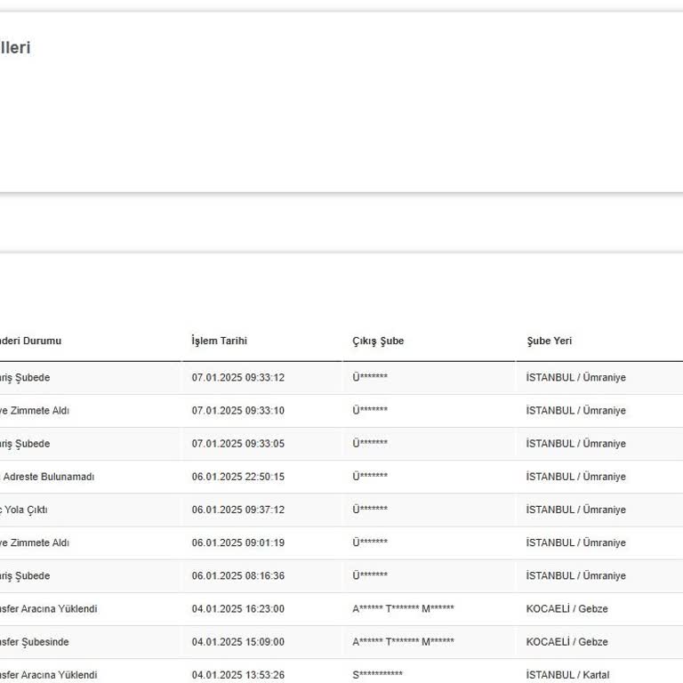The height and width of the screenshot is (683, 683).
Task: Select date cell 06.01.2025 08:16:36
Action: (x=238, y=576)
